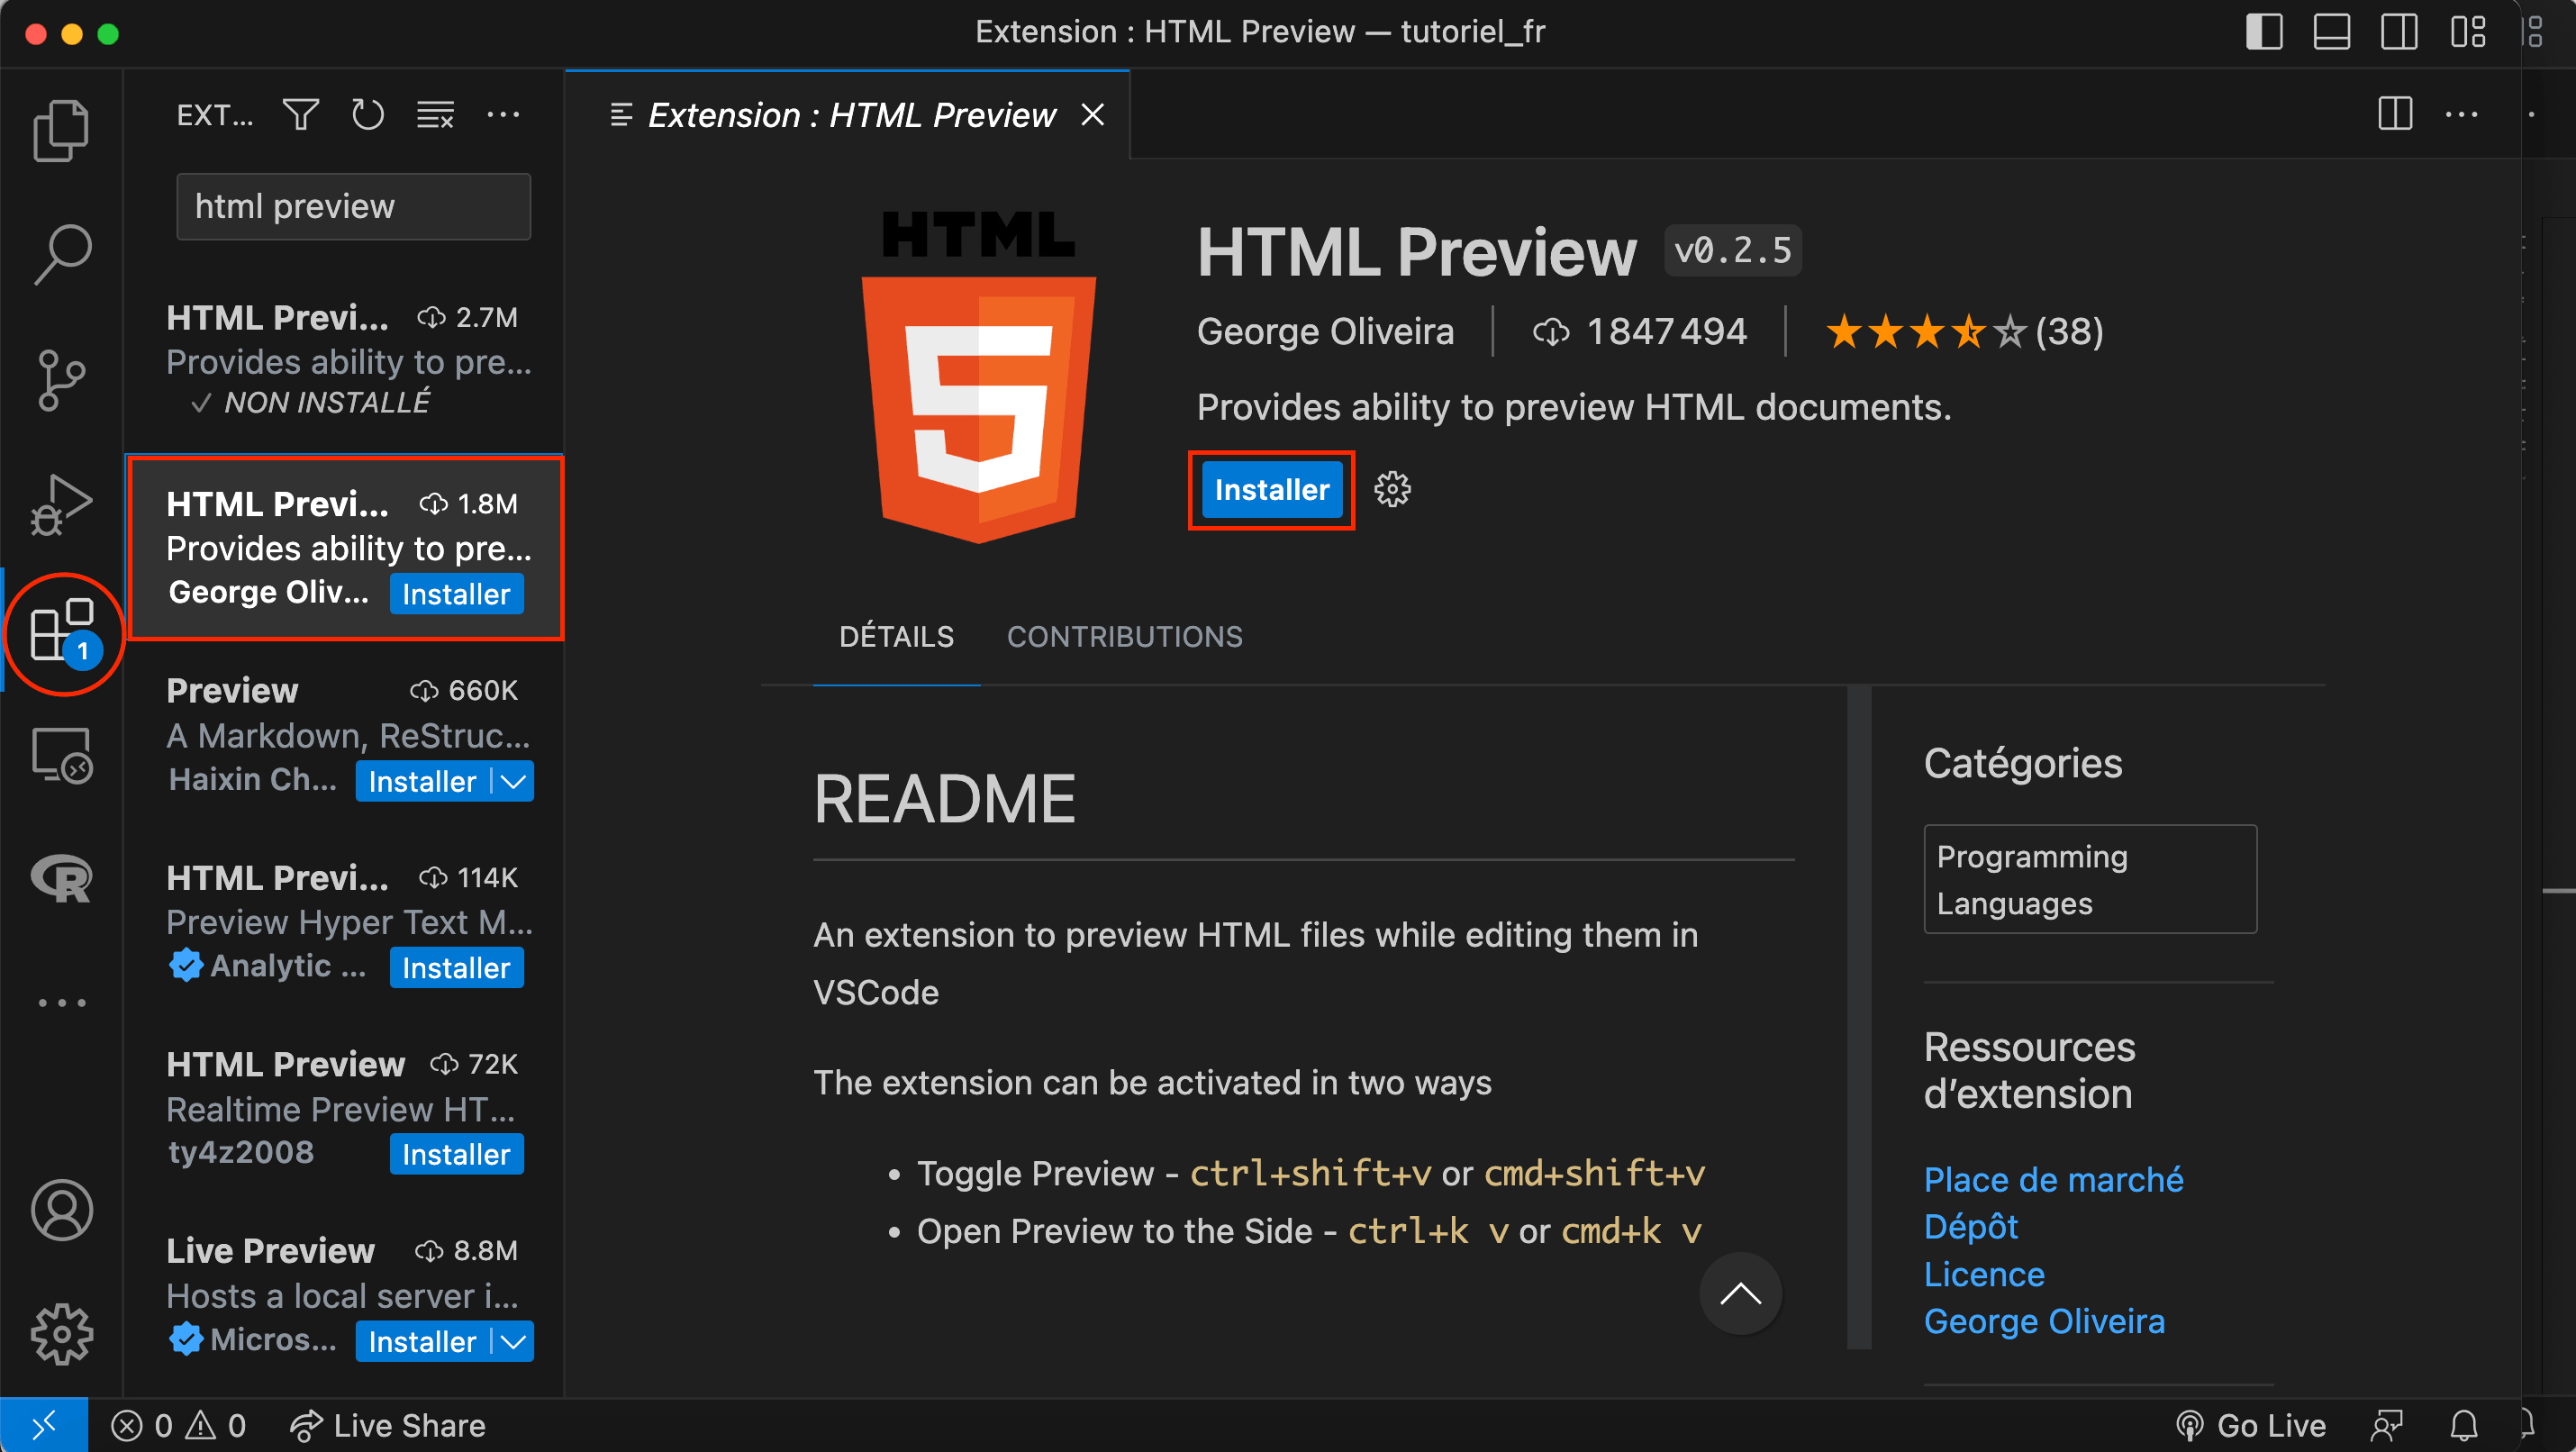Click the html preview search field
Image resolution: width=2576 pixels, height=1452 pixels.
pyautogui.click(x=353, y=206)
